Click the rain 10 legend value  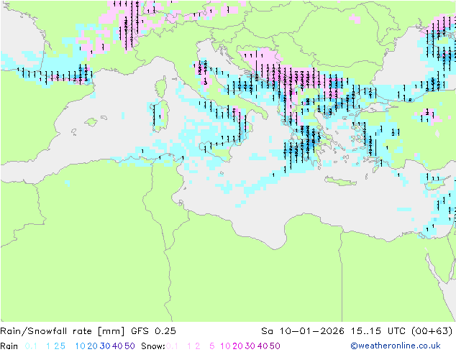pos(80,346)
